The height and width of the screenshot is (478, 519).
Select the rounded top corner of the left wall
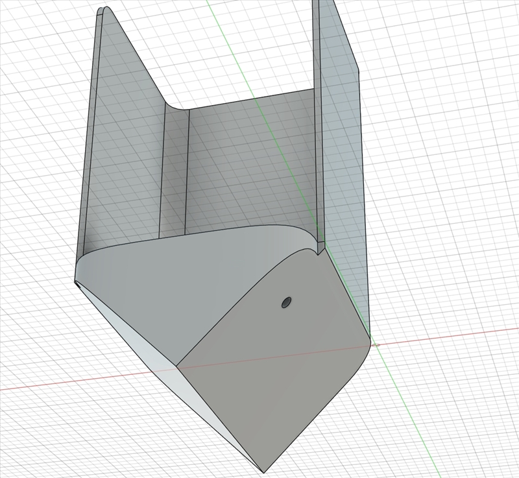click(x=106, y=9)
